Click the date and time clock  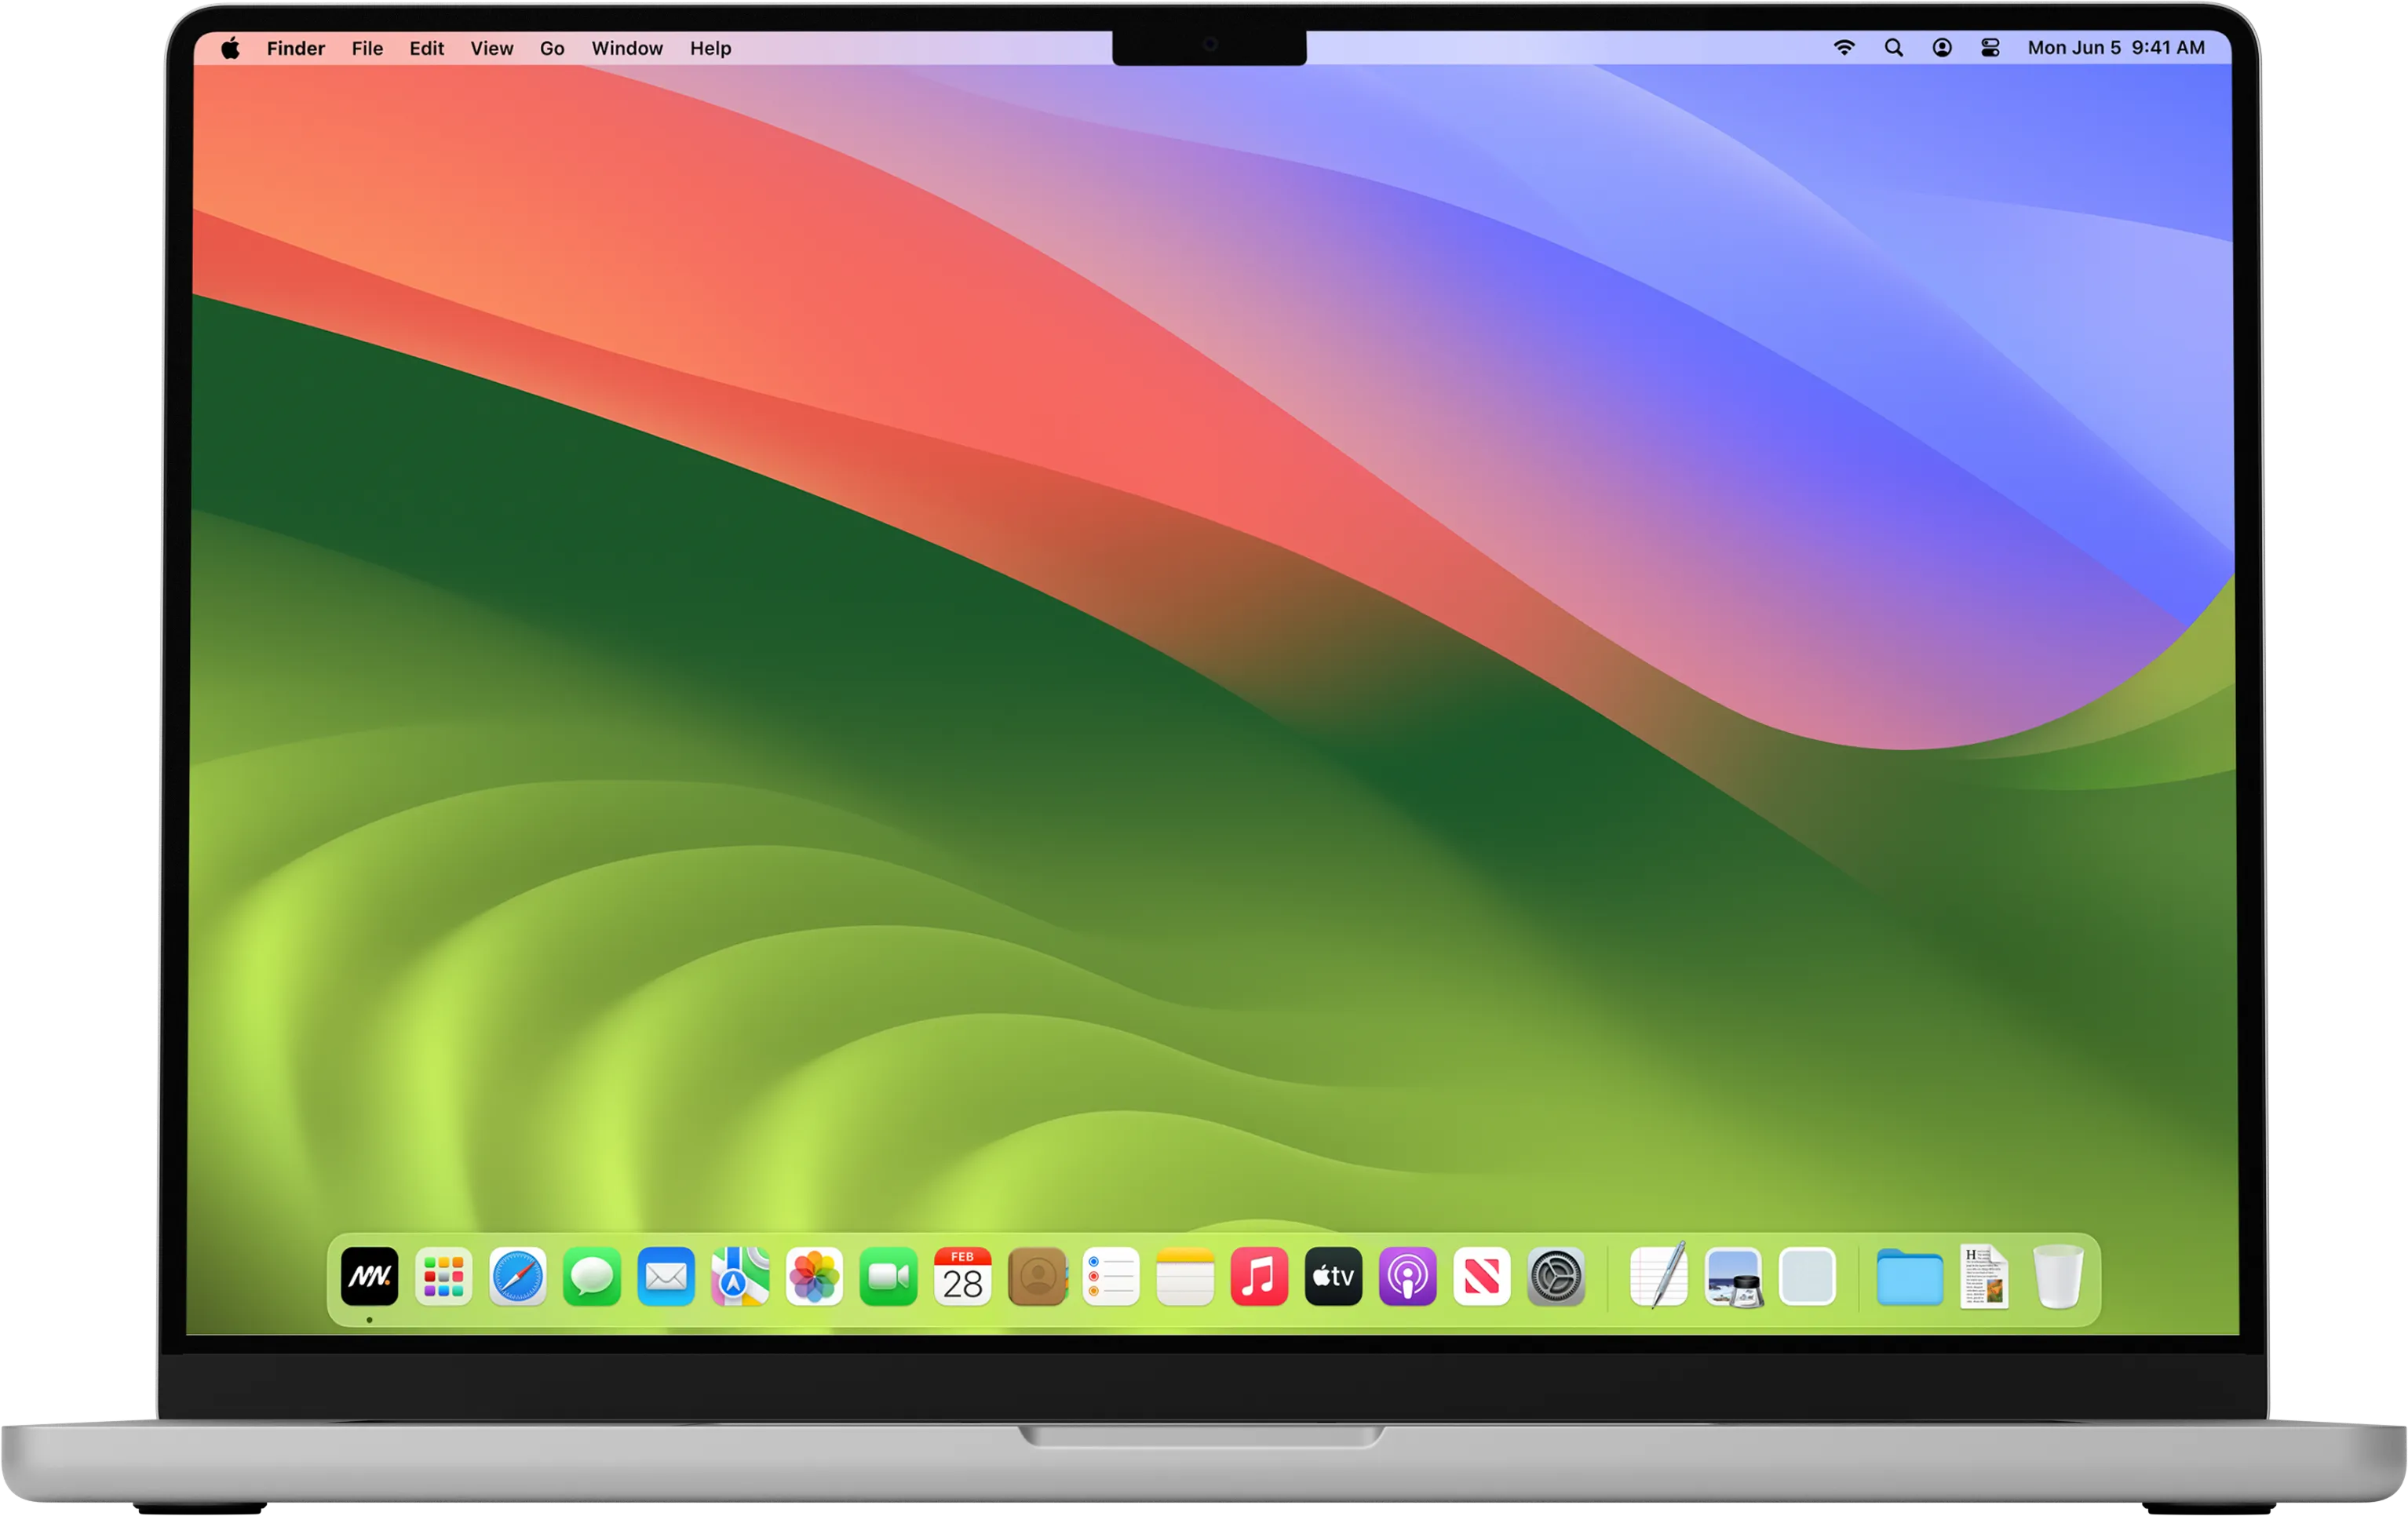click(x=2115, y=48)
